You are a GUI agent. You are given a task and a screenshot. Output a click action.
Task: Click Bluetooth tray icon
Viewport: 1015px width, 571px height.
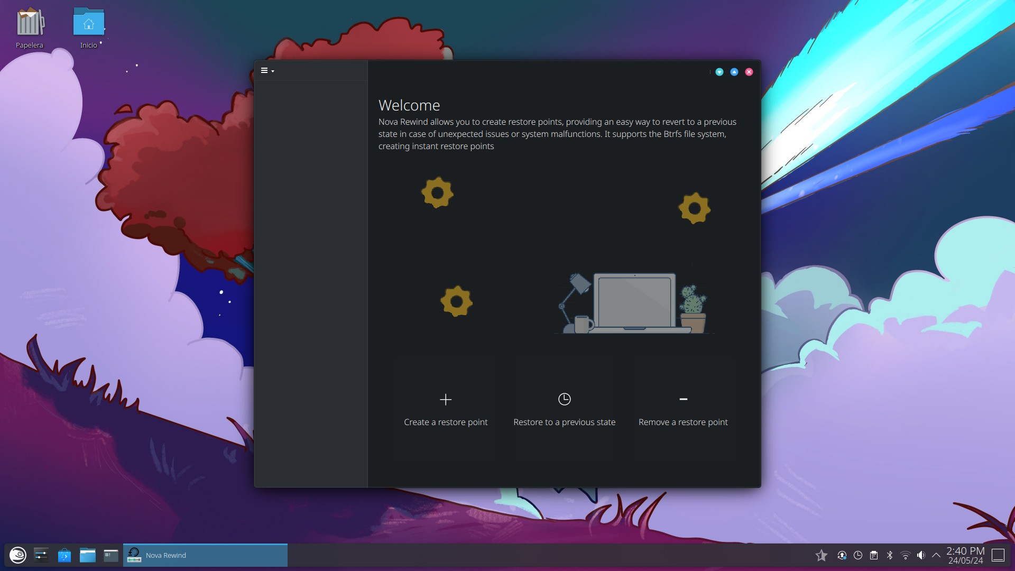coord(890,555)
